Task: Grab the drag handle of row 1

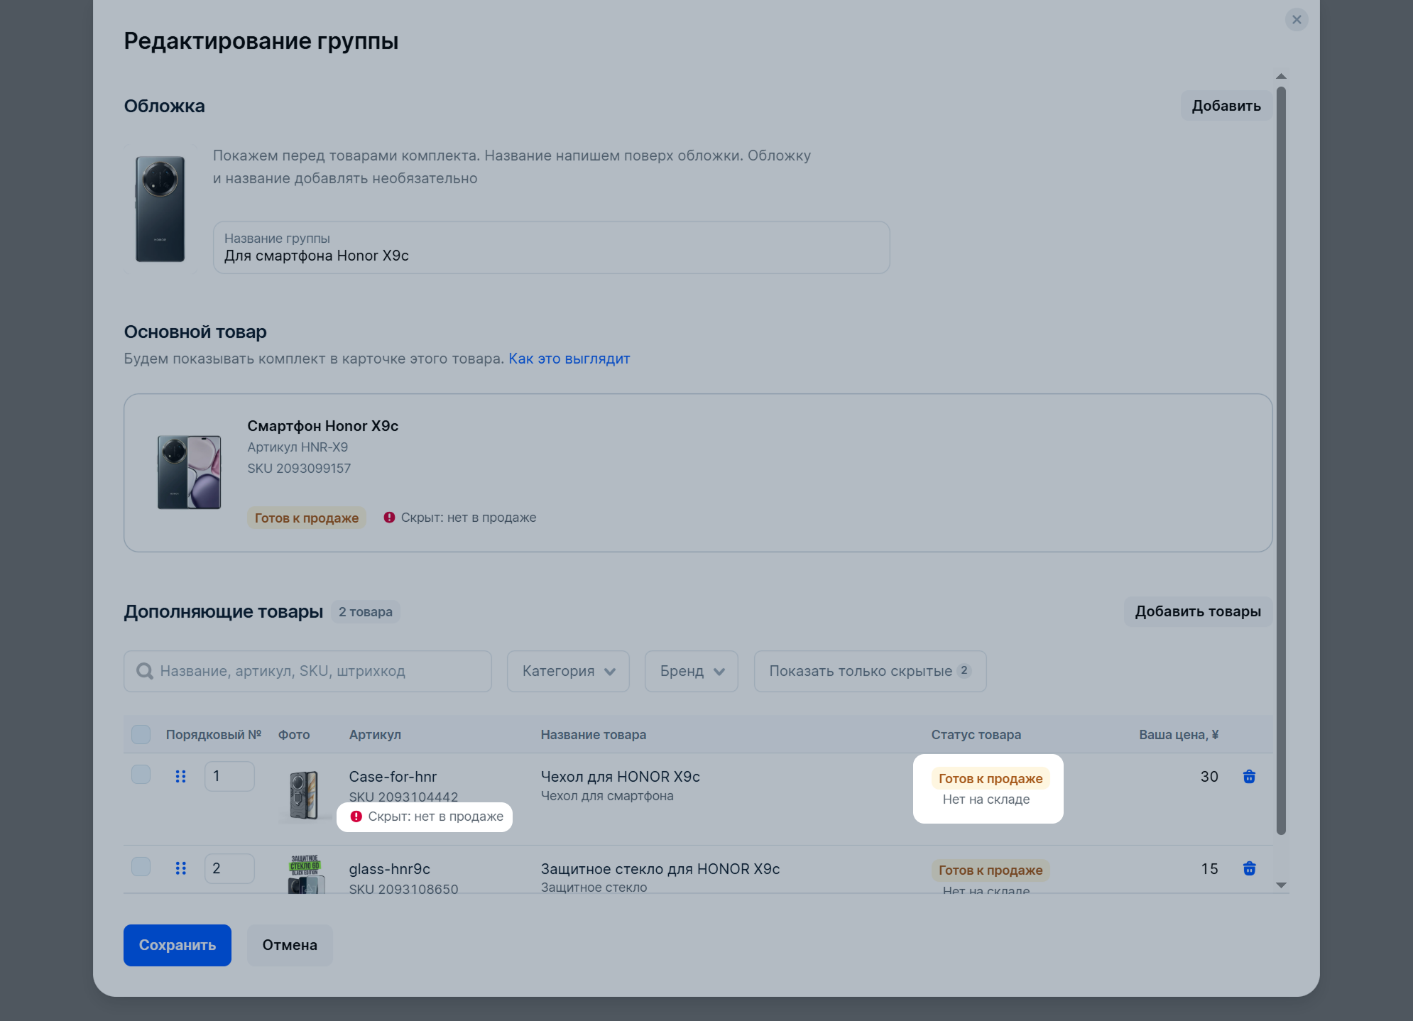Action: tap(180, 777)
